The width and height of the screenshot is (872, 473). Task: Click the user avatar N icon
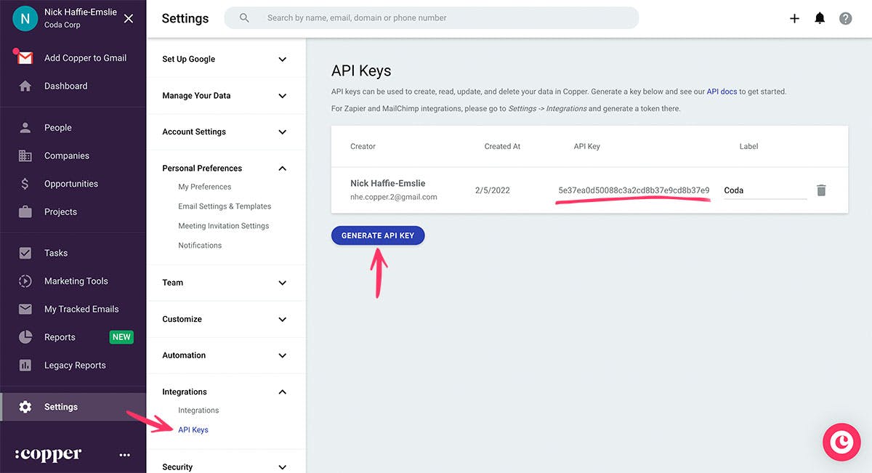click(25, 18)
